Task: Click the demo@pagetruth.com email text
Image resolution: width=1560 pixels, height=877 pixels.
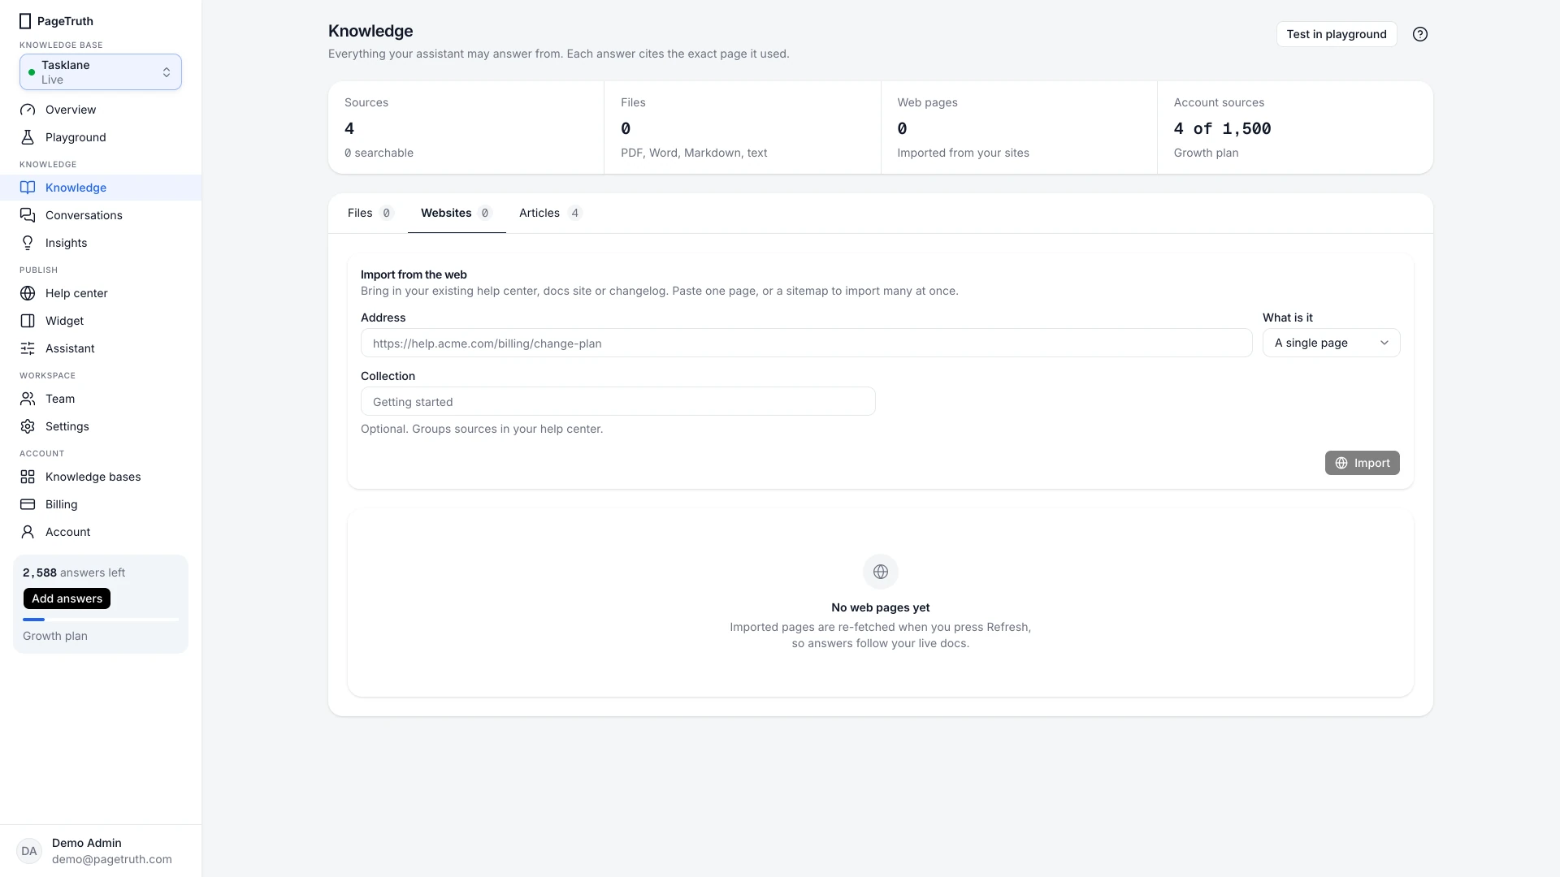Action: (x=112, y=859)
